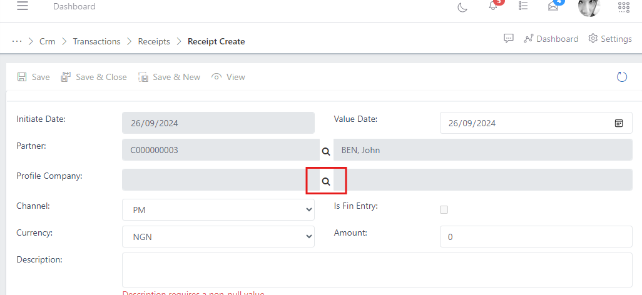Click the View button
Viewport: 642px width, 295px height.
[x=228, y=77]
